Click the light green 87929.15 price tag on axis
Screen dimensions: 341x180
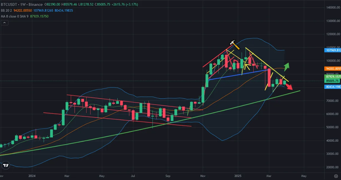333,76
